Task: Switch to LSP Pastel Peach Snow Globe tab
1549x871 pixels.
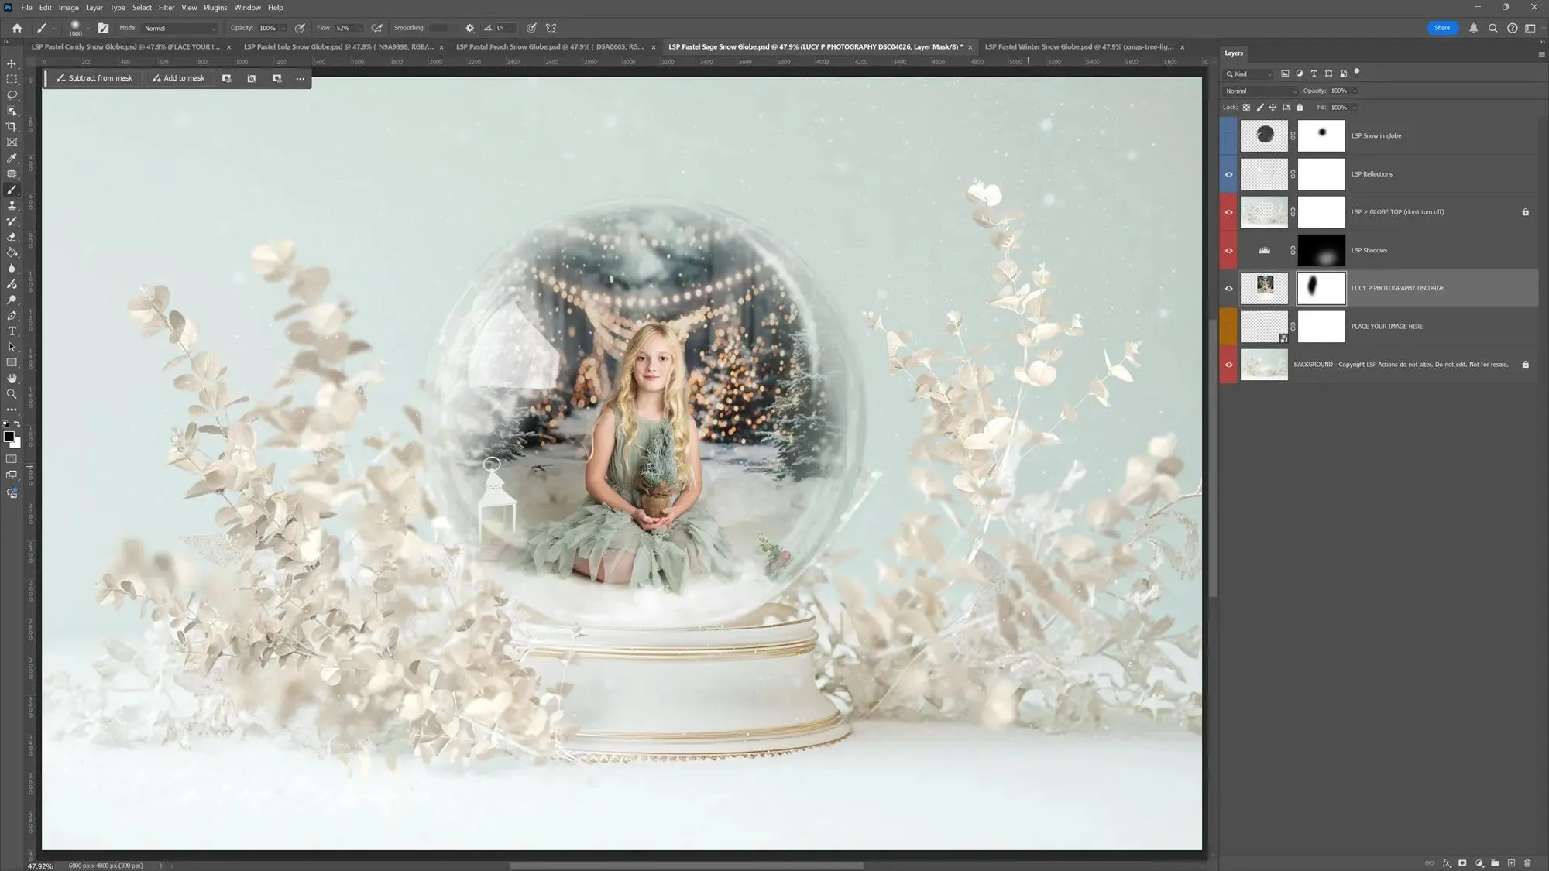Action: click(x=551, y=47)
